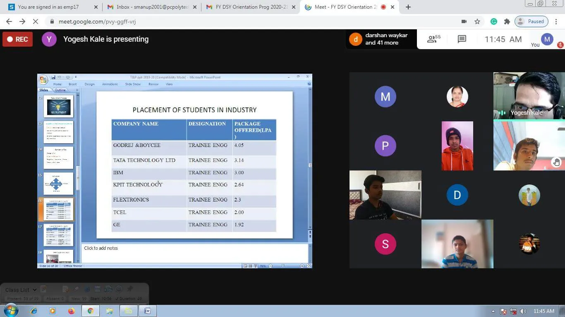Open the Windows Start menu
Screen dimensions: 565x317
point(11,311)
